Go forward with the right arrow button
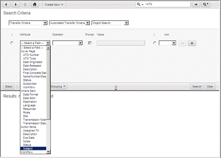Image resolution: width=221 pixels, height=158 pixels. [x=15, y=5]
